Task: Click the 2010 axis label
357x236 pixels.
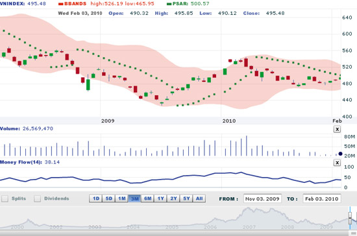Action: (229, 121)
